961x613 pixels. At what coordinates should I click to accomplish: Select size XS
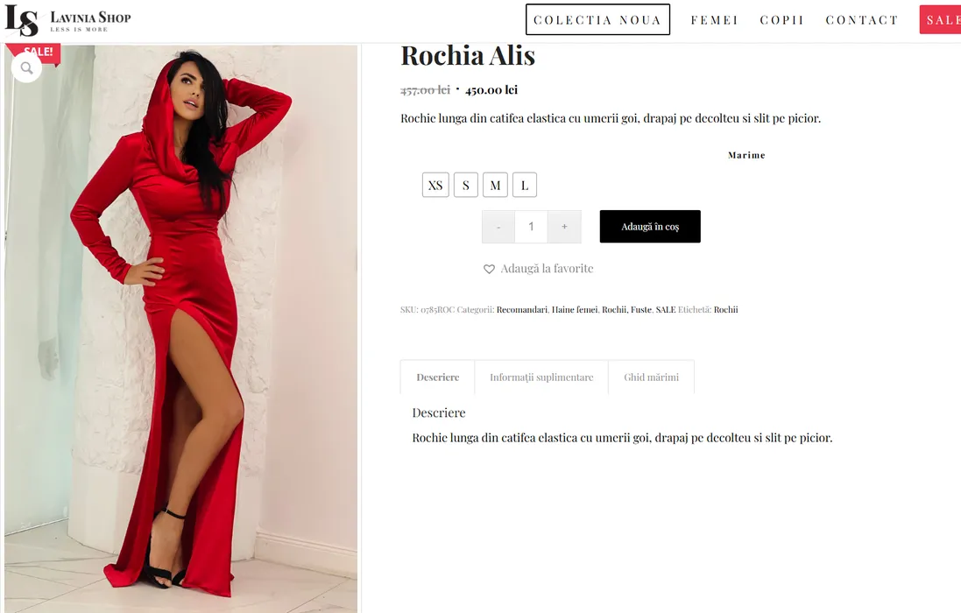435,185
